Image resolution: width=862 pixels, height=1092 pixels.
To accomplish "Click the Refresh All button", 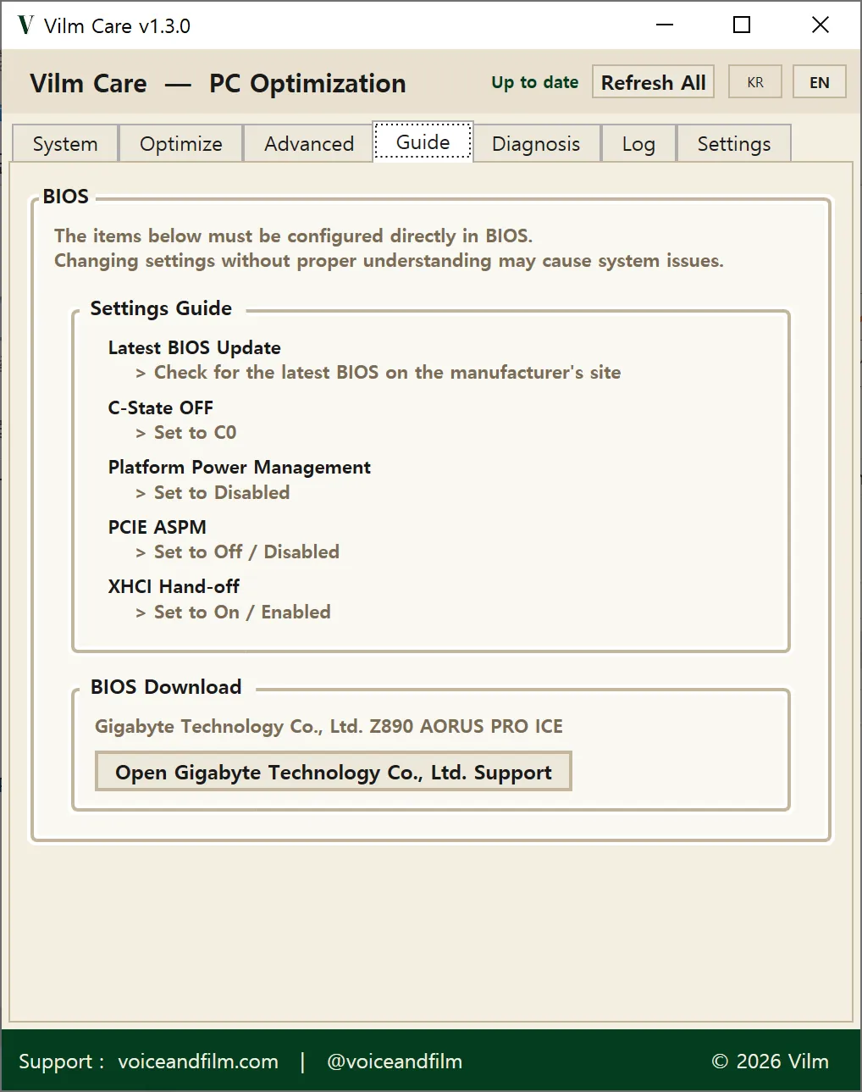I will (x=653, y=82).
